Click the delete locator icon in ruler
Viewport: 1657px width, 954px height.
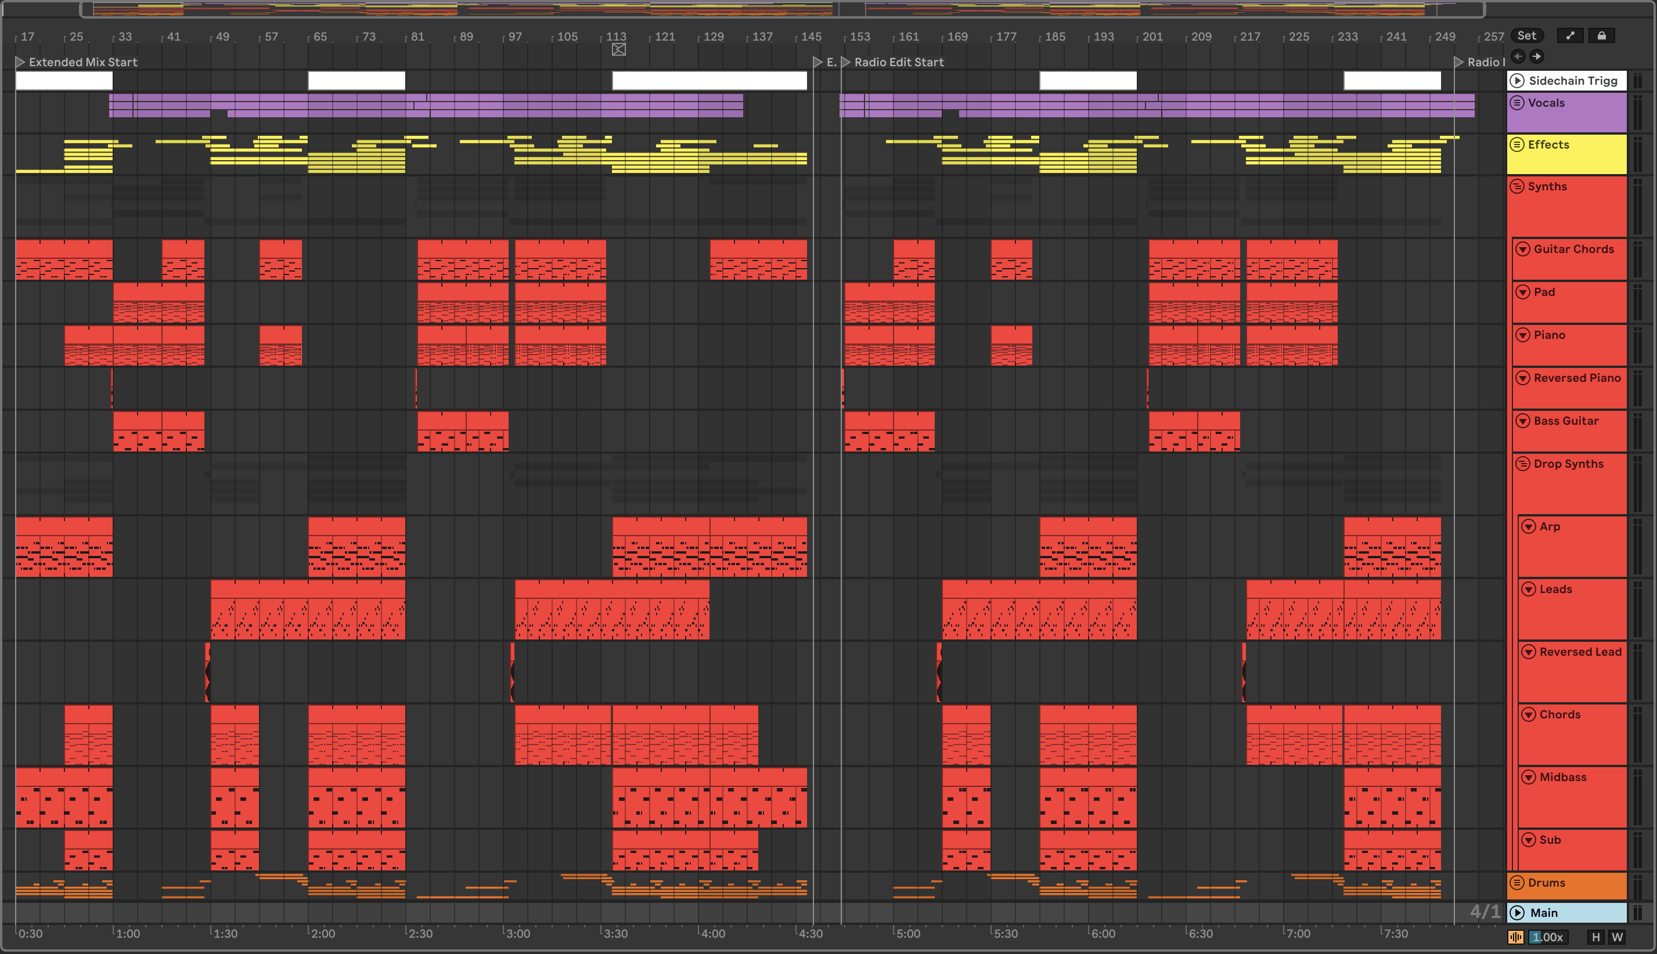pos(618,50)
